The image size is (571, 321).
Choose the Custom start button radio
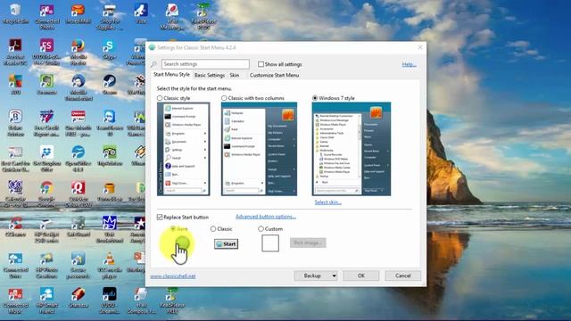[261, 228]
